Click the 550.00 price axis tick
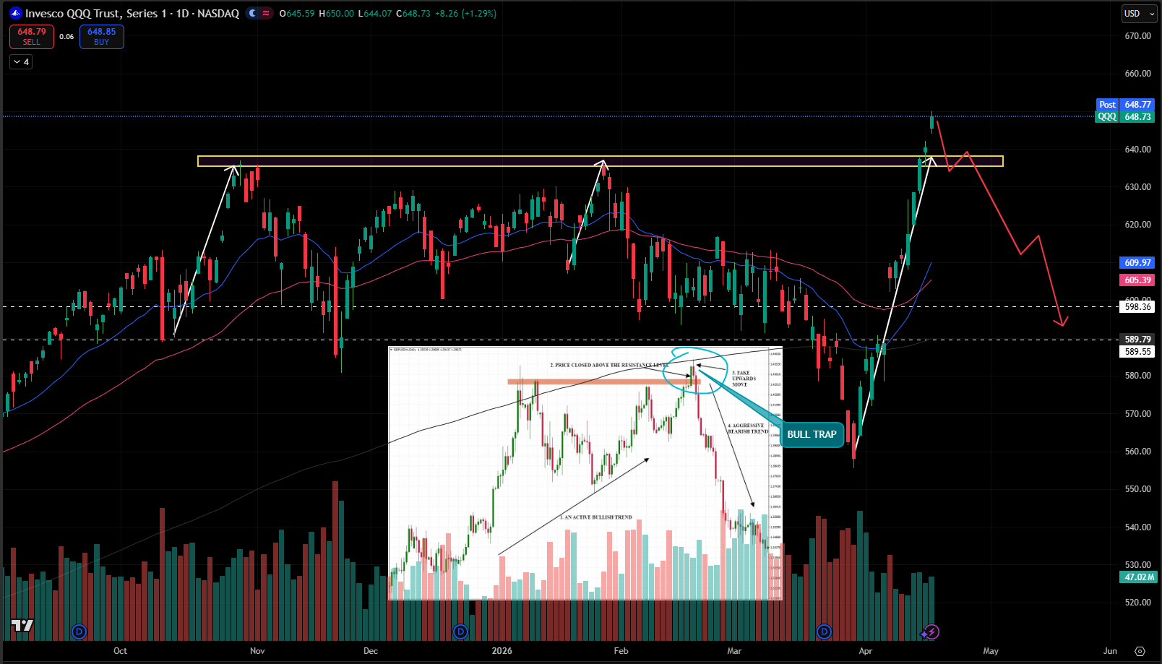 [x=1138, y=489]
